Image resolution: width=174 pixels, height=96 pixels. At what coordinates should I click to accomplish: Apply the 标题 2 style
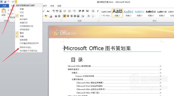coord(128,13)
